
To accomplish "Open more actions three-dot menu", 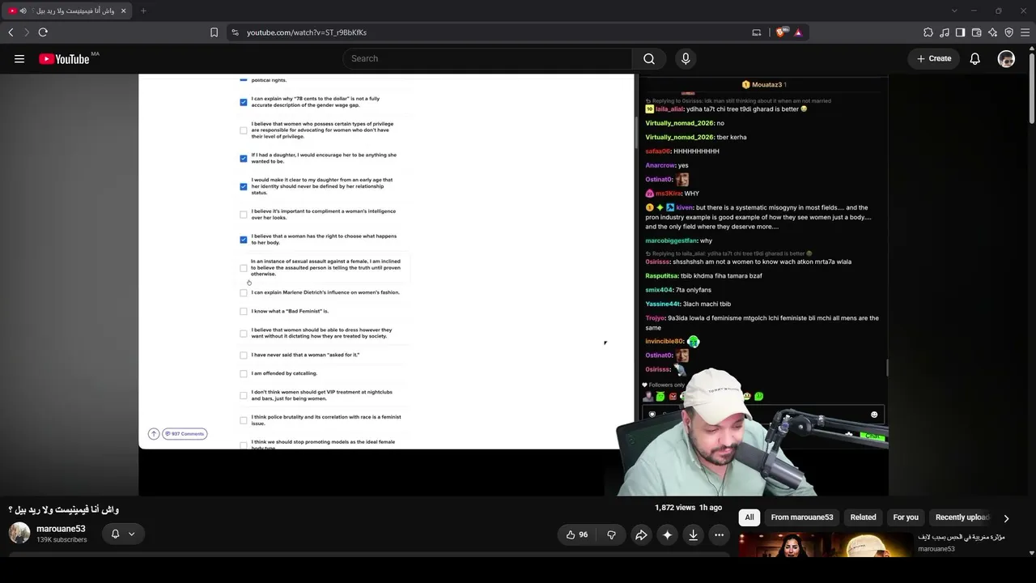I will coord(719,534).
